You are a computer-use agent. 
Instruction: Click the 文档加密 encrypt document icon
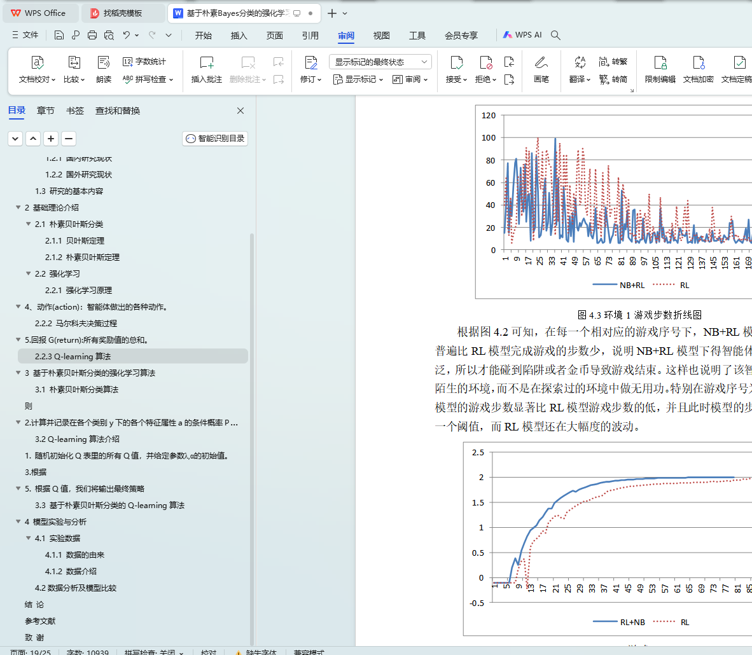click(698, 69)
